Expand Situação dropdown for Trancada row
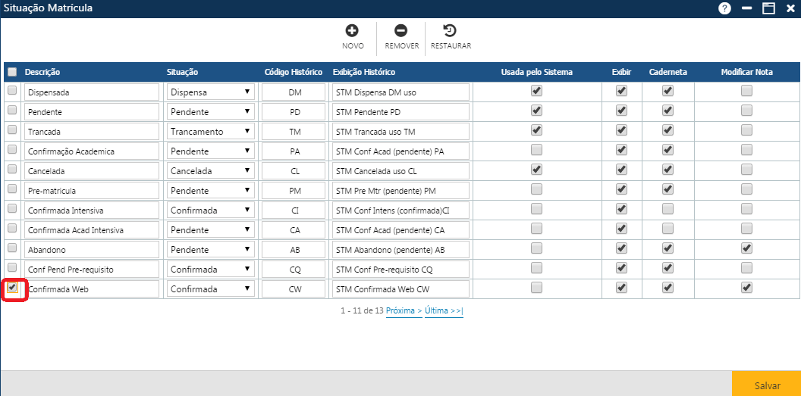801x396 pixels. pos(211,132)
